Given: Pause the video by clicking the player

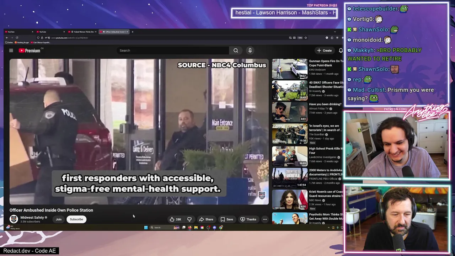Looking at the screenshot, I should click(x=139, y=132).
